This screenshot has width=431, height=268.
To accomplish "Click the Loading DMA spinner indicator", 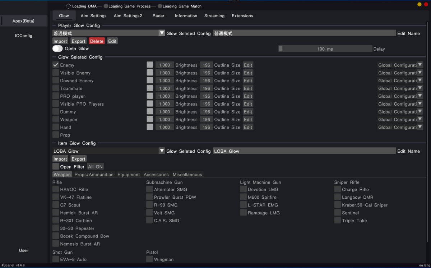I will coord(68,6).
